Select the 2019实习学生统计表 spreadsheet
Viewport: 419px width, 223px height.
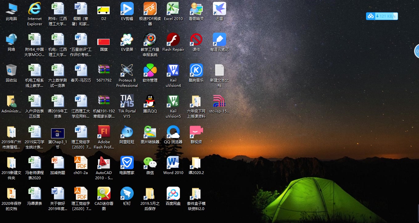pyautogui.click(x=35, y=132)
